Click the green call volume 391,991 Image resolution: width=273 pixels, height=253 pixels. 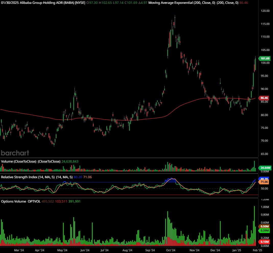[74, 202]
